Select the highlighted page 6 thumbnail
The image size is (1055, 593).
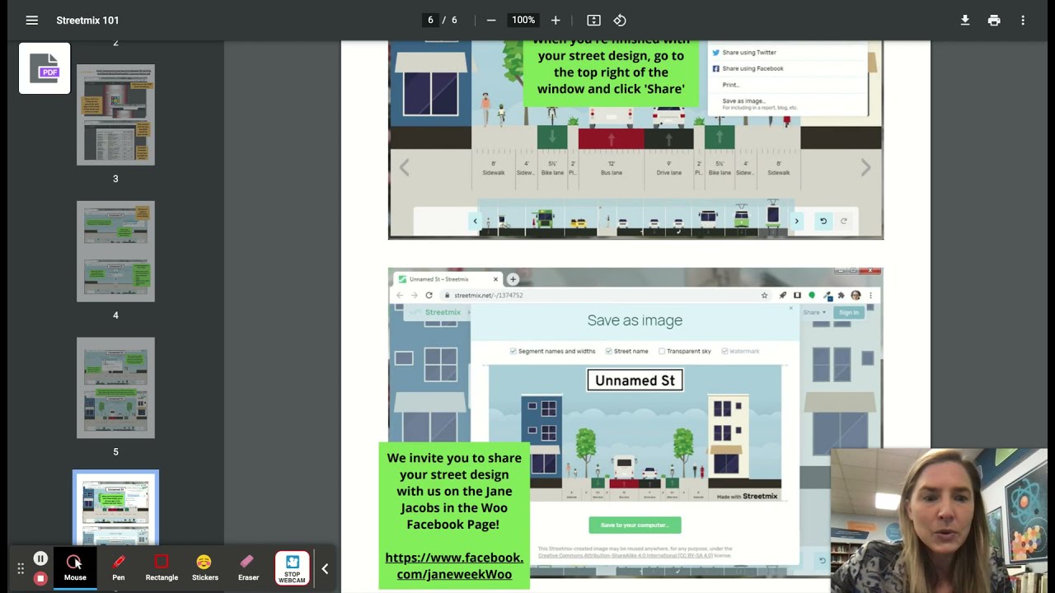click(x=115, y=508)
